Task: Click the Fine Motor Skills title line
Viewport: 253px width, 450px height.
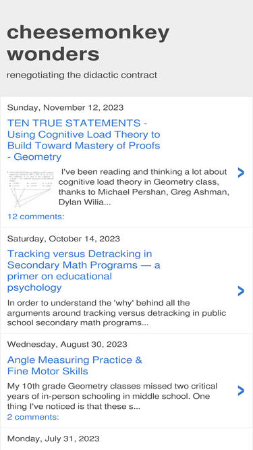Action: pos(48,371)
